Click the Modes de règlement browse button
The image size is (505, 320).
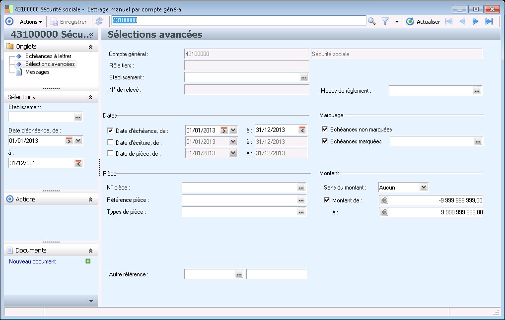pos(477,91)
